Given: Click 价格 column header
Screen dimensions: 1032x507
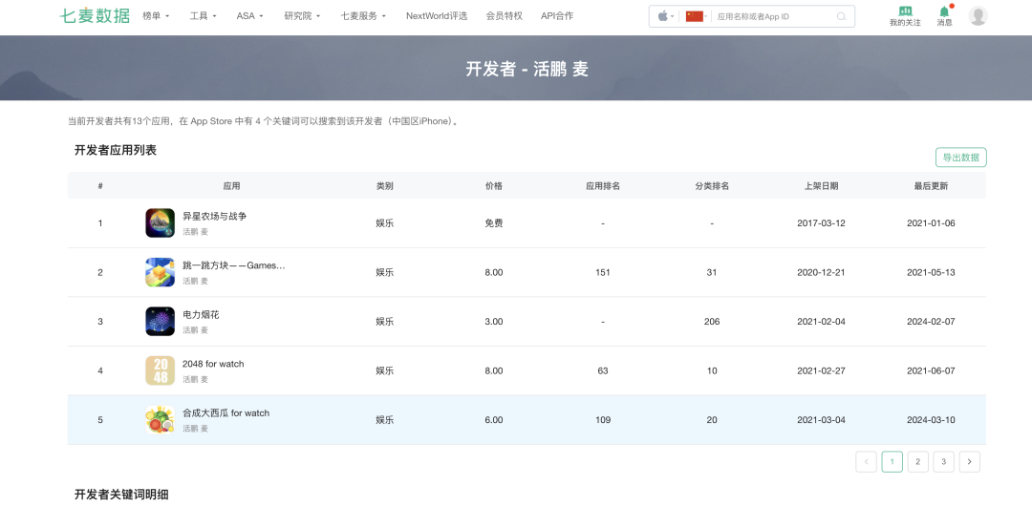Looking at the screenshot, I should tap(494, 186).
